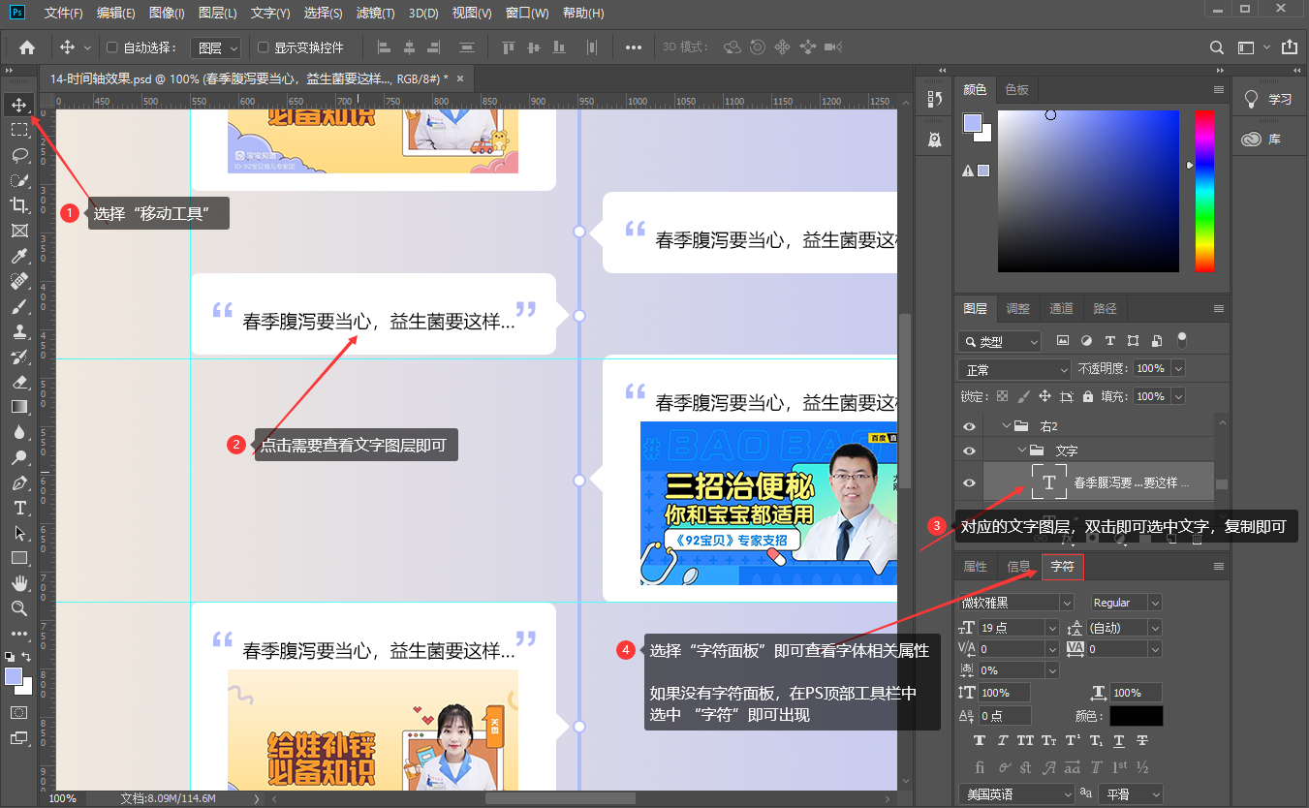Select the Zoom magnifier tool
Screen dimensions: 1309x808
click(19, 608)
